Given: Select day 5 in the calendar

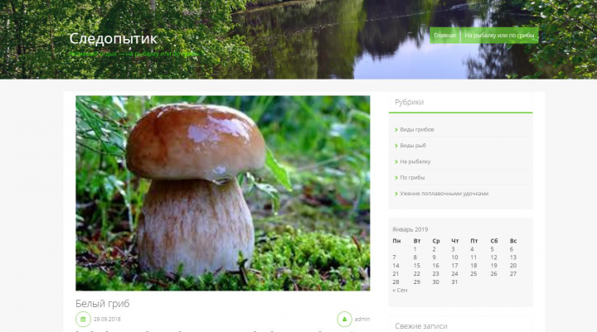Looking at the screenshot, I should [x=492, y=249].
